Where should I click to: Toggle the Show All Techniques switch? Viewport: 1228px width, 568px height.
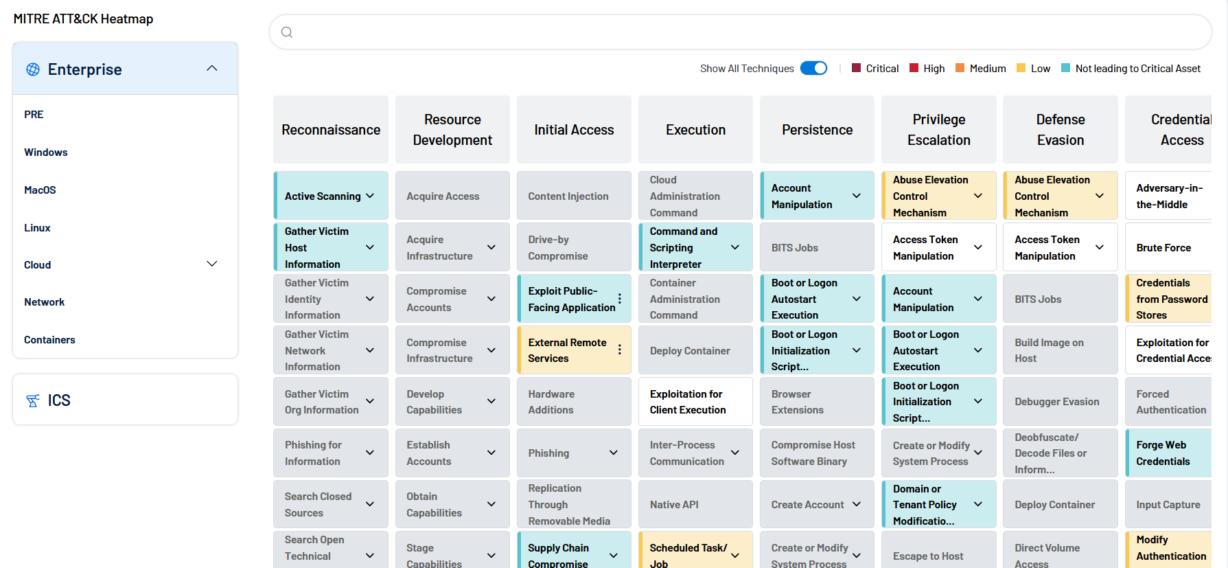click(x=813, y=68)
